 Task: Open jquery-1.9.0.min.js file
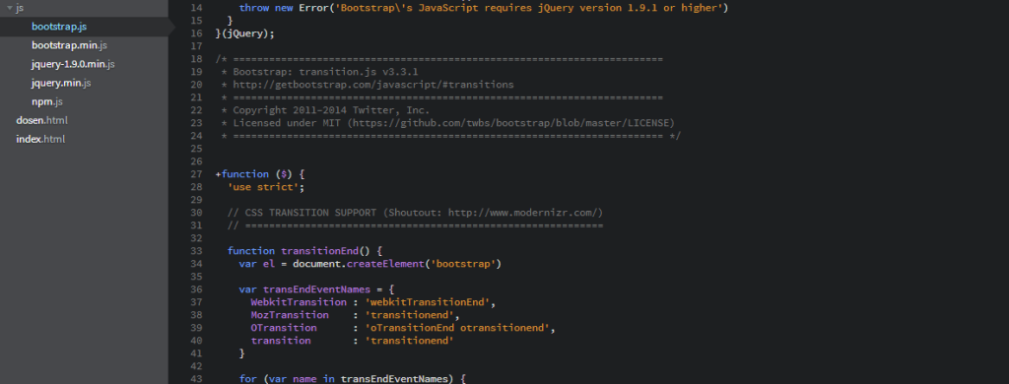click(73, 64)
